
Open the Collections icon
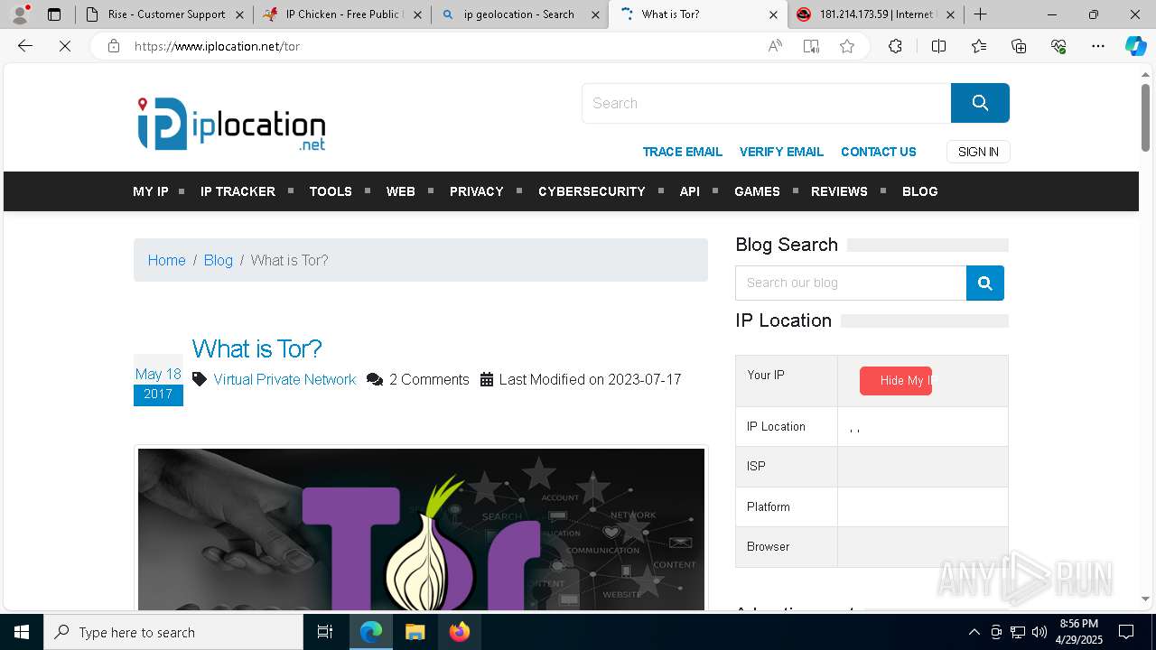[x=1019, y=46]
